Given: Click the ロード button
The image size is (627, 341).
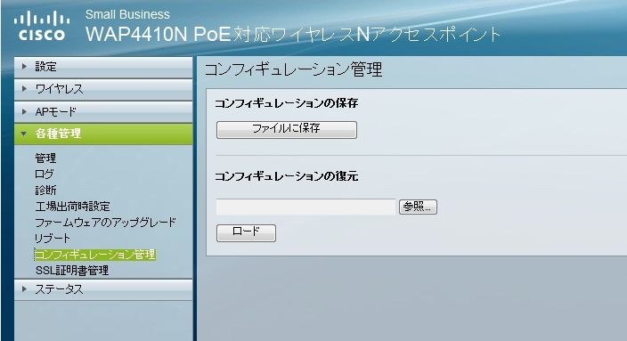Looking at the screenshot, I should pyautogui.click(x=246, y=232).
